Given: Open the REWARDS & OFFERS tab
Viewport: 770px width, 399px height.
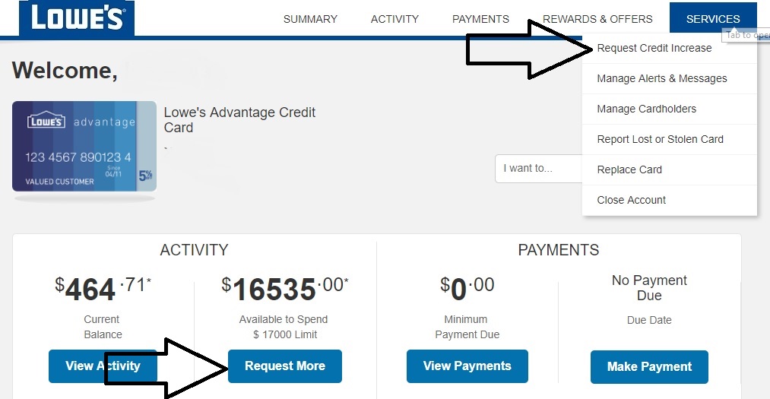Looking at the screenshot, I should (x=597, y=19).
